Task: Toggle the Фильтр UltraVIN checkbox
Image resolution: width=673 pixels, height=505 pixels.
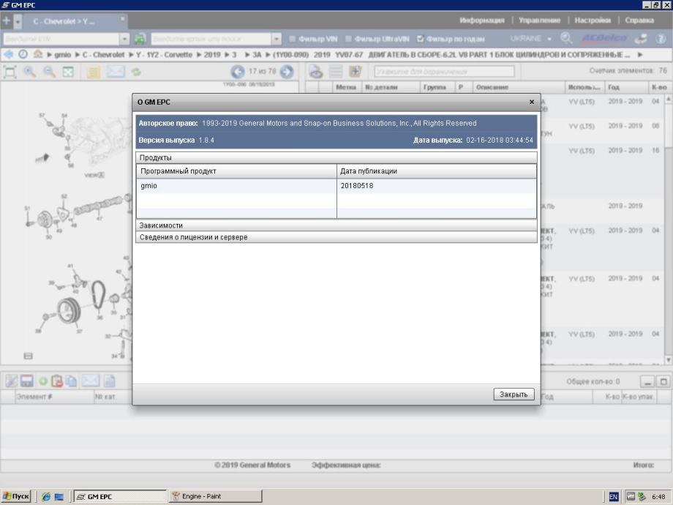Action: [x=348, y=39]
